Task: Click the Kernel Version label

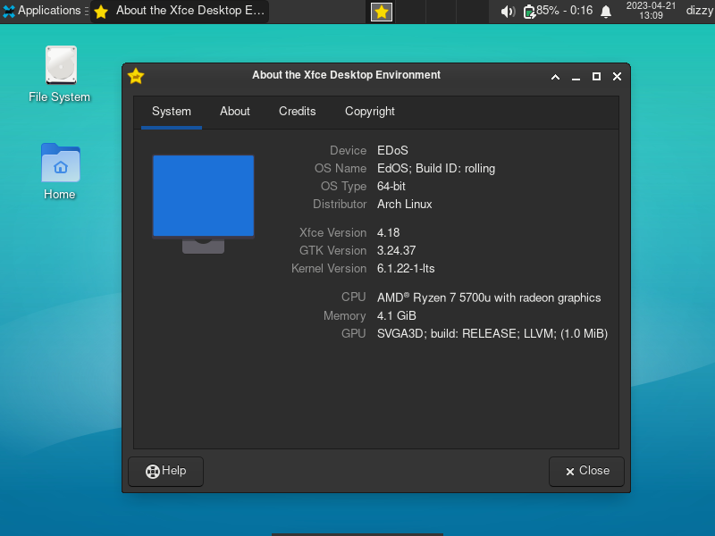Action: 329,269
